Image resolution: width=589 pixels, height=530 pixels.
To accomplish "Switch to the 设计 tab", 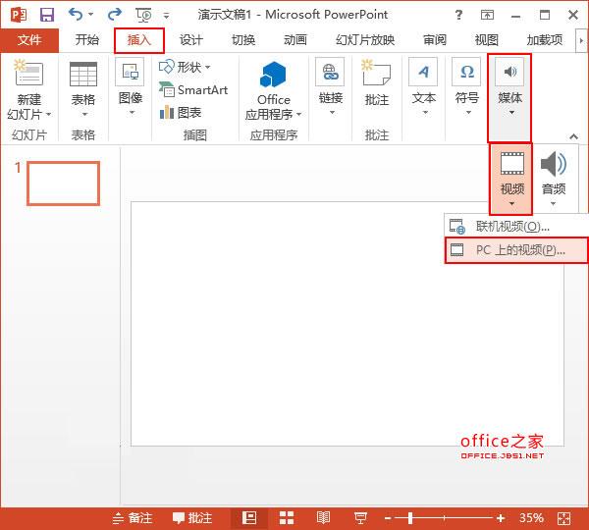I will coord(190,40).
